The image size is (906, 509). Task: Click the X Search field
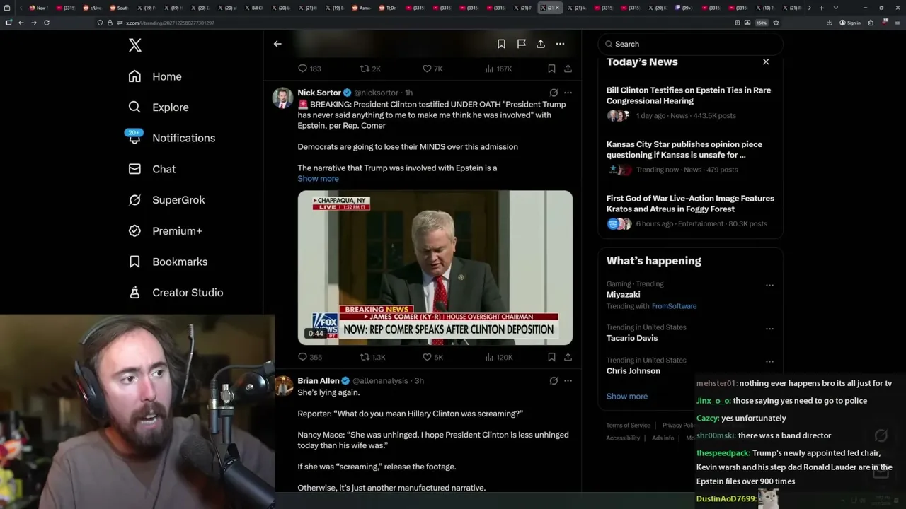691,44
